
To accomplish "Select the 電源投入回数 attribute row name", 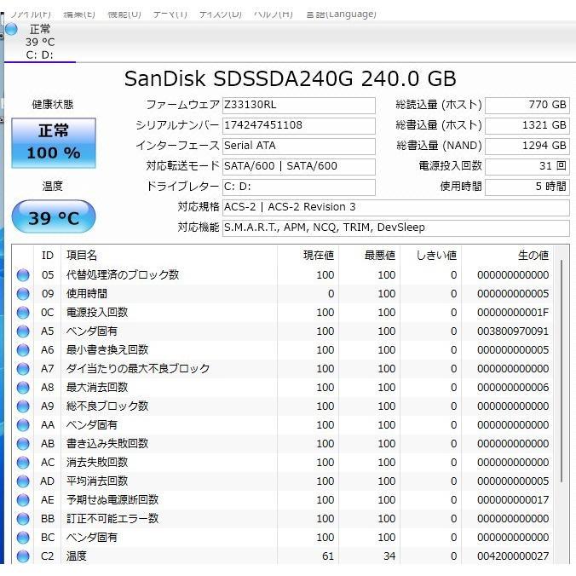I will (x=97, y=312).
